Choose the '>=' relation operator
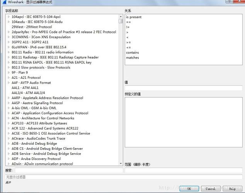The width and height of the screenshot is (245, 193). 128,42
